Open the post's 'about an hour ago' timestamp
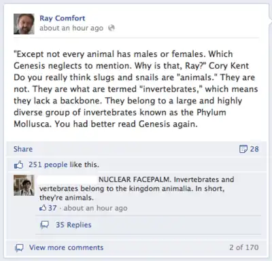Viewport: 272px width, 261px height. 71,28
